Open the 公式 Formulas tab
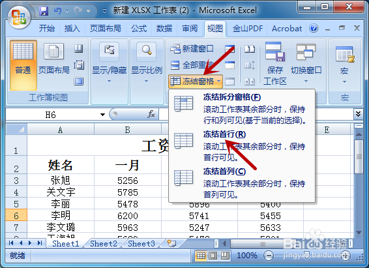This screenshot has height=268, width=369. [139, 29]
